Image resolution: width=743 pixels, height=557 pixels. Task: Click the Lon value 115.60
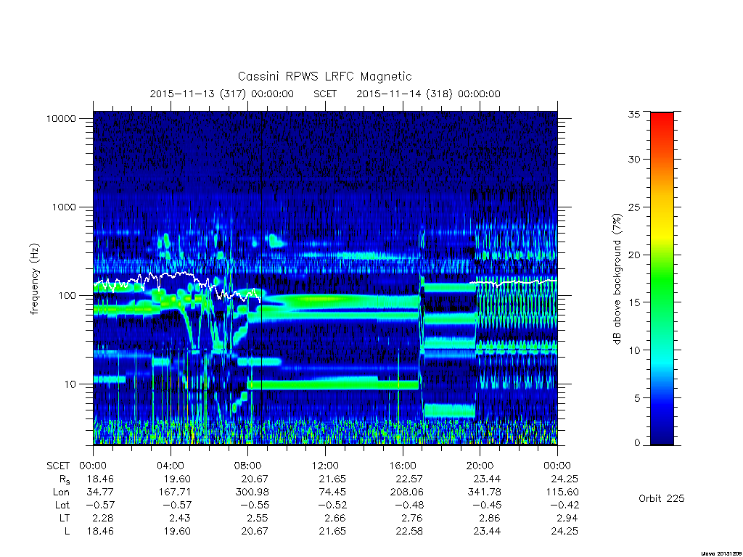(562, 492)
